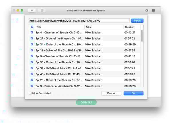Click the trash delete icon in toolbar
This screenshot has height=123, width=172.
pyautogui.click(x=42, y=10)
